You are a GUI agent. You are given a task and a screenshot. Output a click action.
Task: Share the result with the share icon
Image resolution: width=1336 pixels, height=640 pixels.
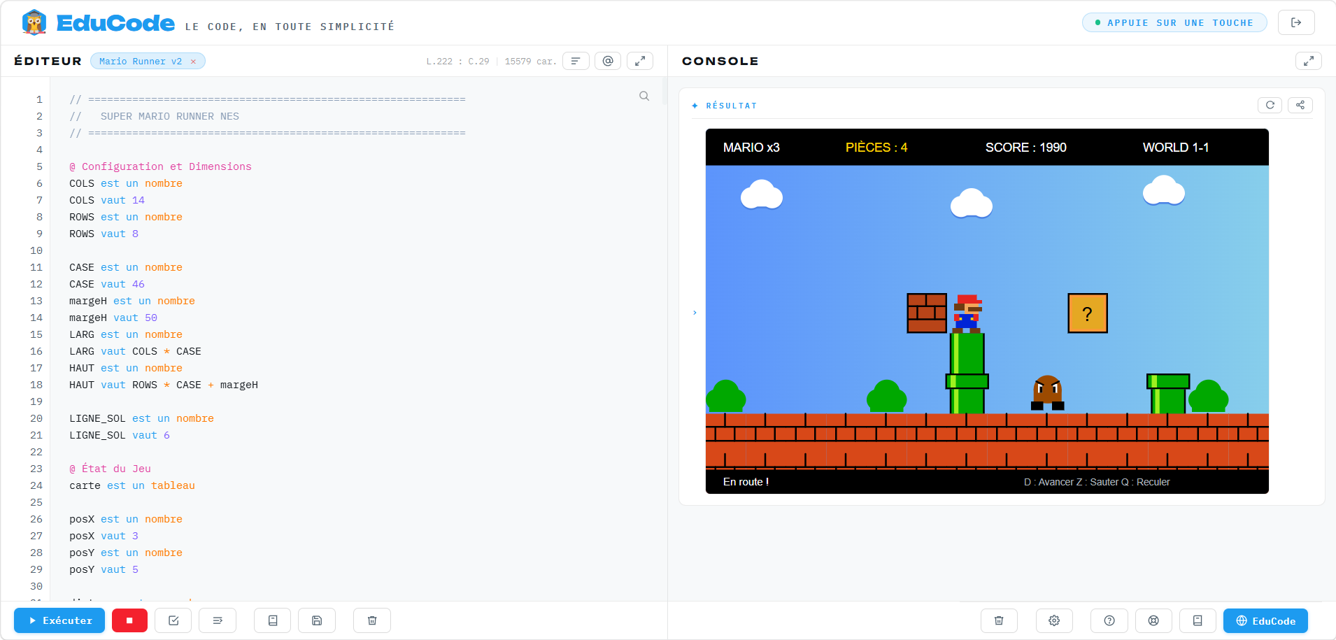pyautogui.click(x=1300, y=105)
